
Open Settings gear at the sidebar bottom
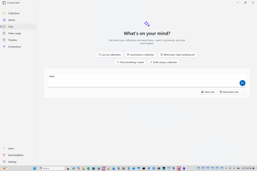[4, 162]
